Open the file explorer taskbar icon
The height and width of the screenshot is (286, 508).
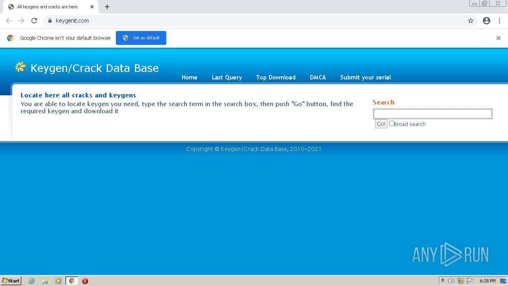tap(45, 281)
